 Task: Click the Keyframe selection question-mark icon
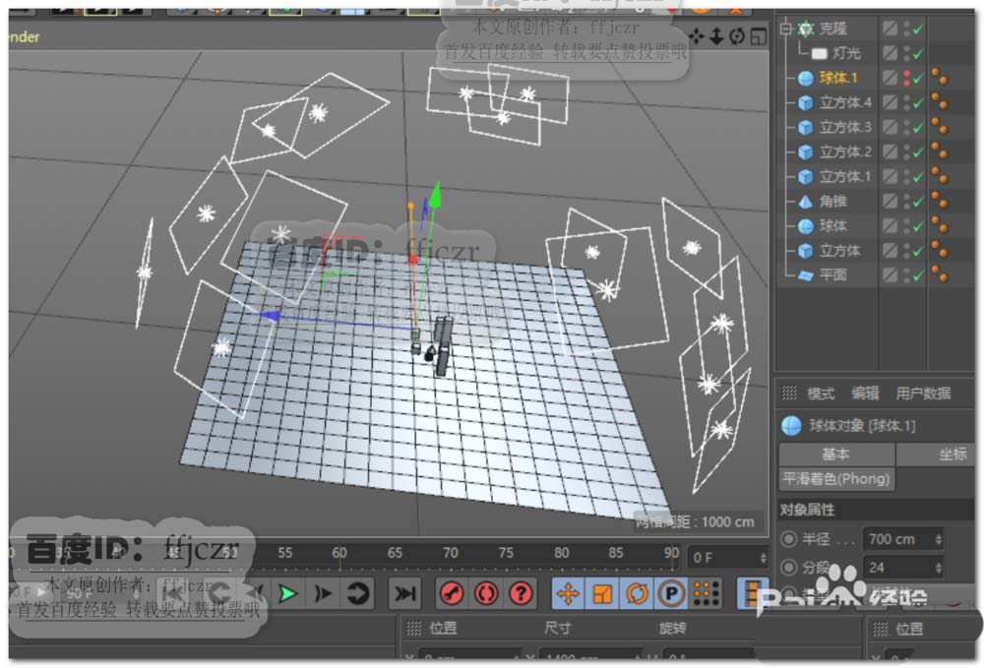pos(521,593)
